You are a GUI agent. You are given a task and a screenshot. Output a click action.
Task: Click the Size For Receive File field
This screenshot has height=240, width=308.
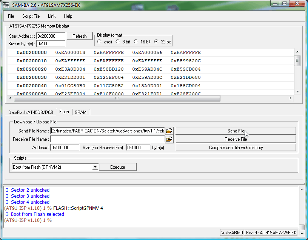tap(138, 148)
